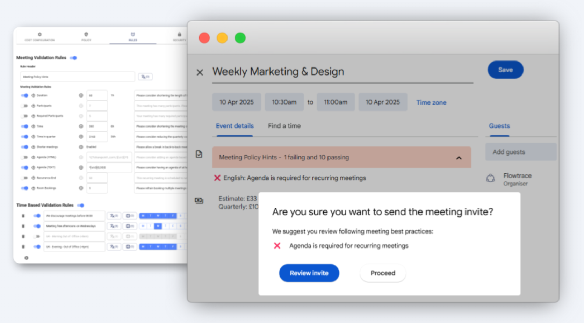
Task: Open the start date 10 Apr 2025 picker
Action: (x=237, y=102)
